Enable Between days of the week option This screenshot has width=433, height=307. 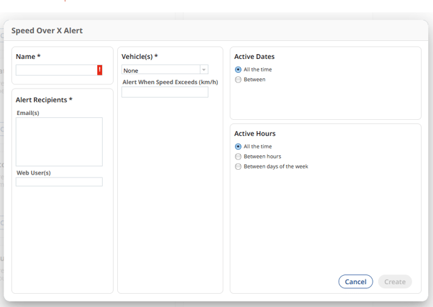click(239, 166)
